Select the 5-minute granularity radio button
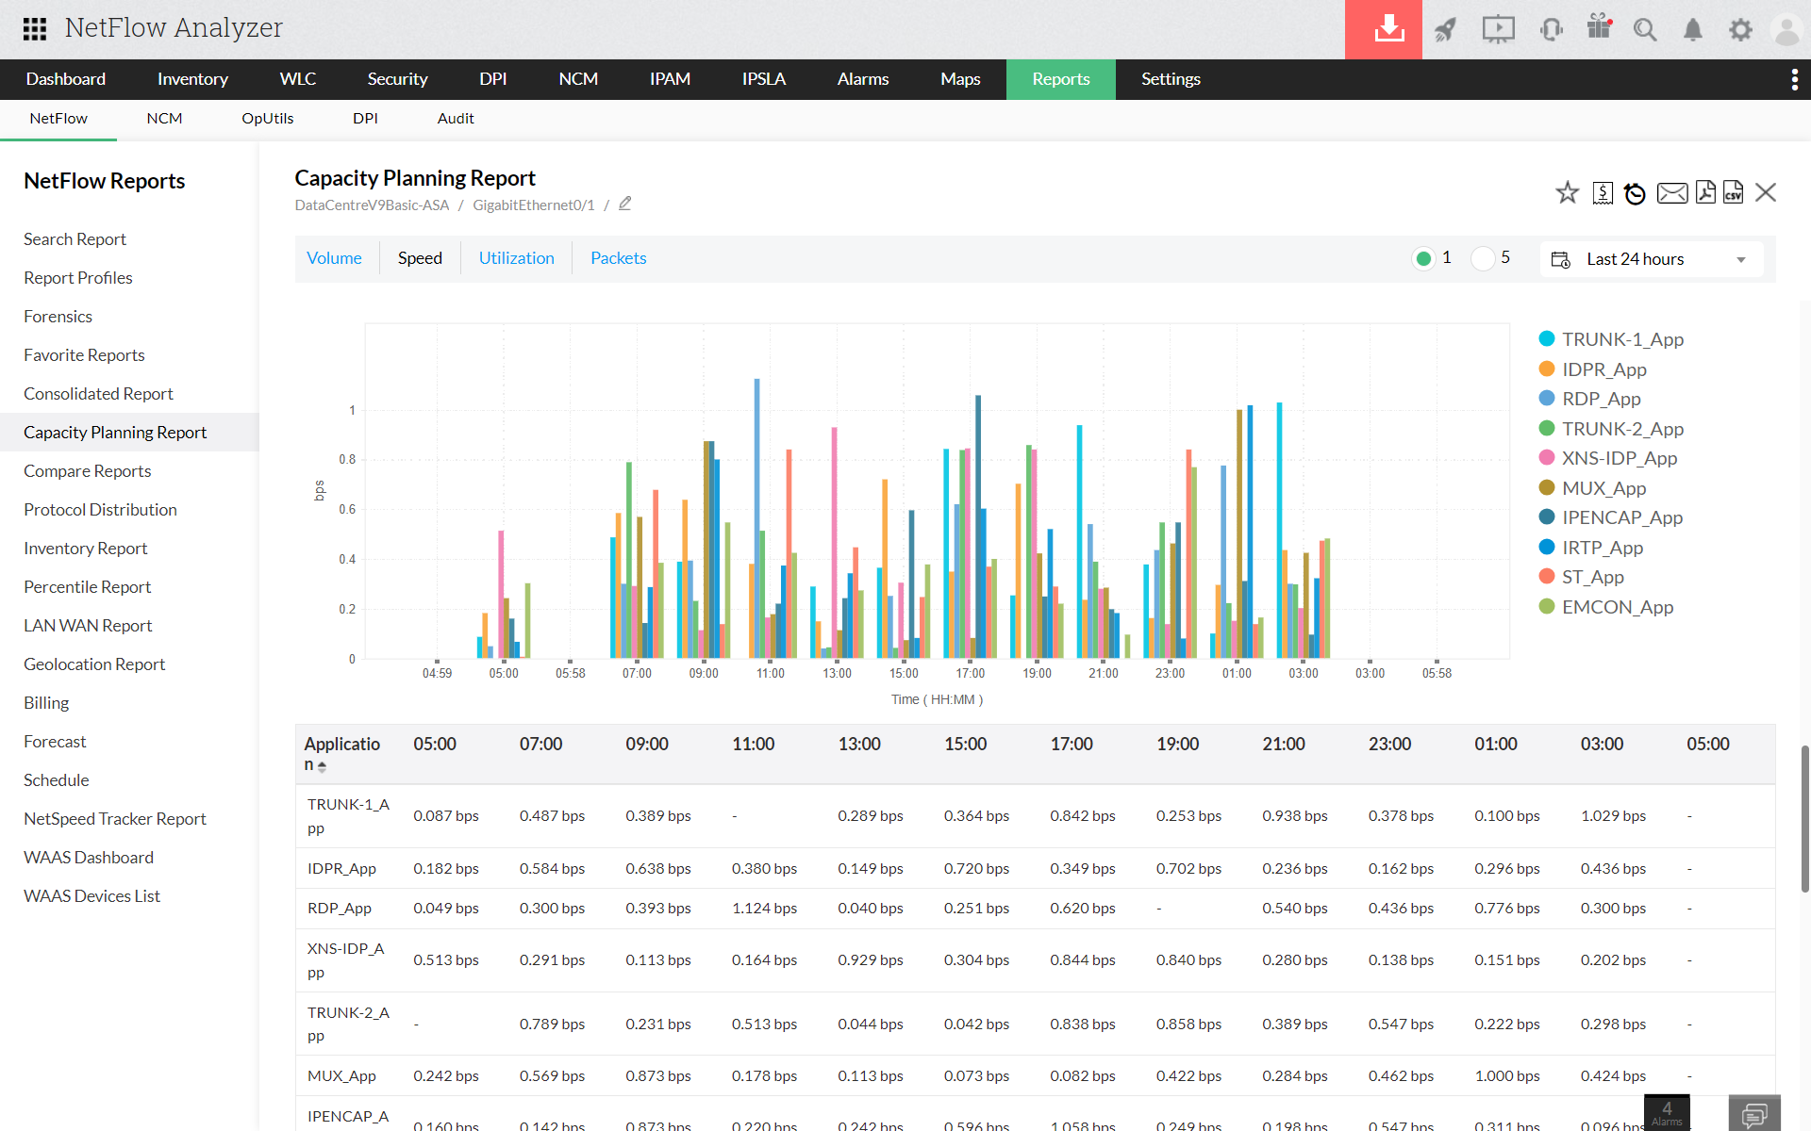The image size is (1811, 1131). tap(1483, 258)
